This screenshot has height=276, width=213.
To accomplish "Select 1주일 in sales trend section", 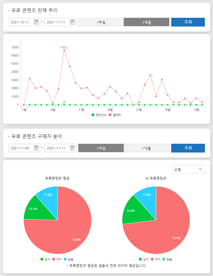I will tap(101, 22).
